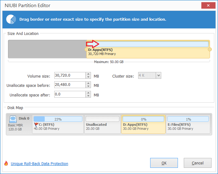Viewport: 218px width, 174px height.
Task: Select the Unallocated 20.00 GB block
Action: pyautogui.click(x=102, y=124)
